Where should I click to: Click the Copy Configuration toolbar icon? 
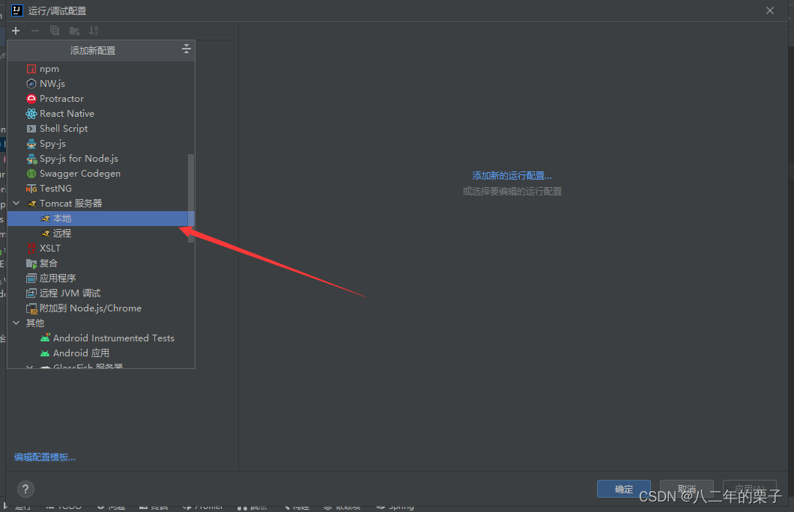click(x=54, y=31)
